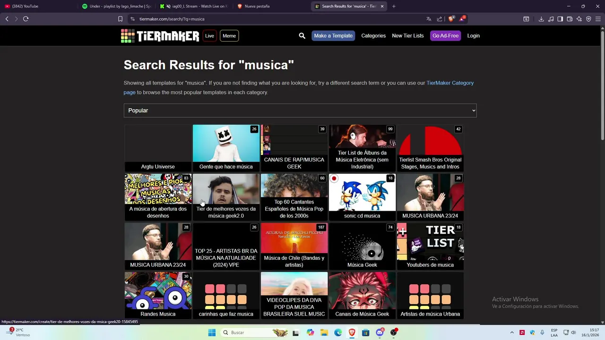
Task: Toggle the browser sidebar panel icon
Action: pyautogui.click(x=560, y=19)
